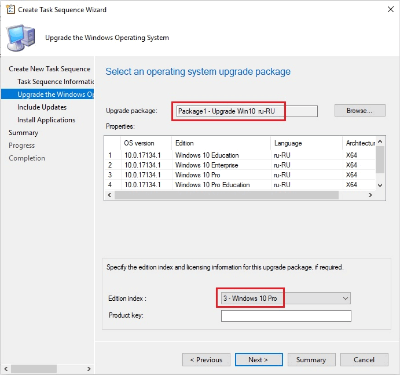Select Task Sequence Information step
The image size is (400, 375).
pyautogui.click(x=56, y=82)
